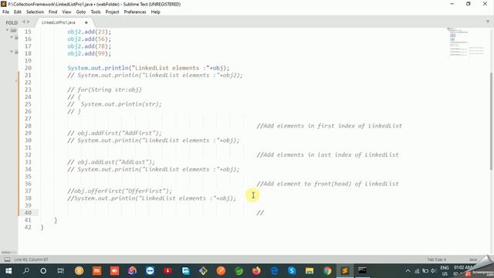Image resolution: width=494 pixels, height=278 pixels.
Task: Open the View menu
Action: 66,12
